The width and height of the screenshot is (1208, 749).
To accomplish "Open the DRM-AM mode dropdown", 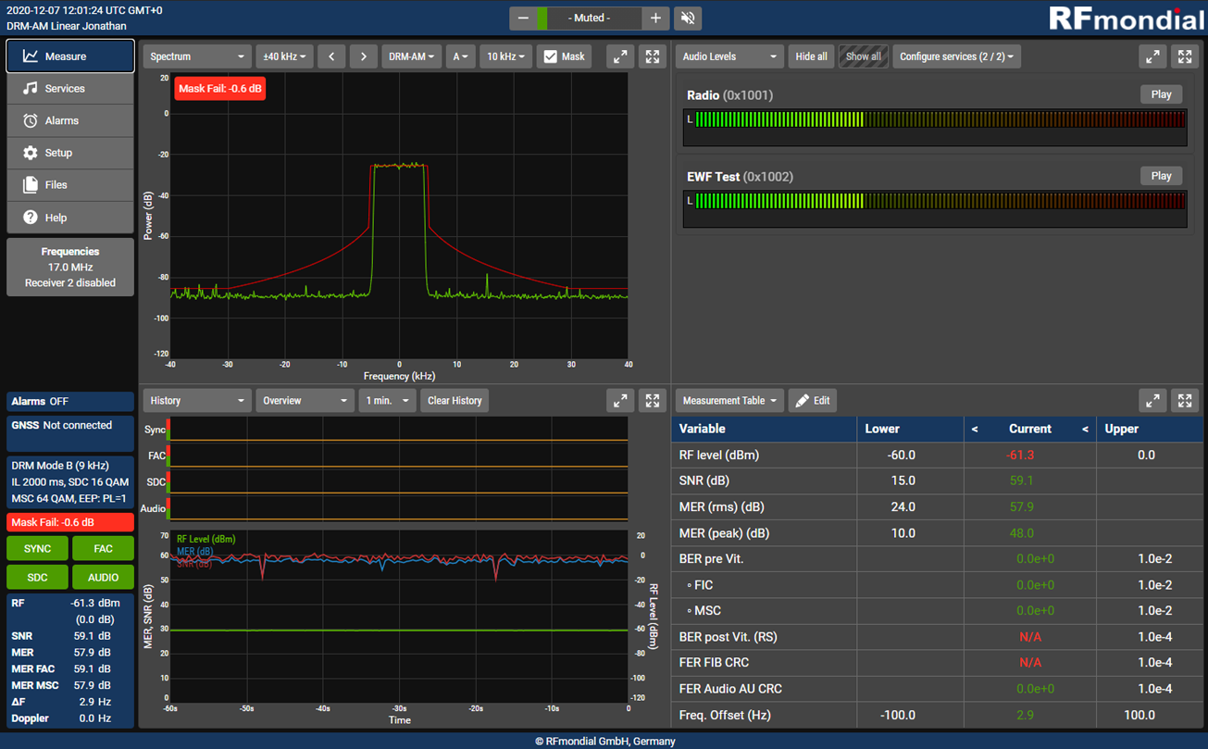I will tap(411, 56).
